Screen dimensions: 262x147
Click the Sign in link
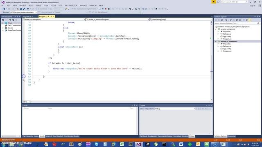pos(253,6)
